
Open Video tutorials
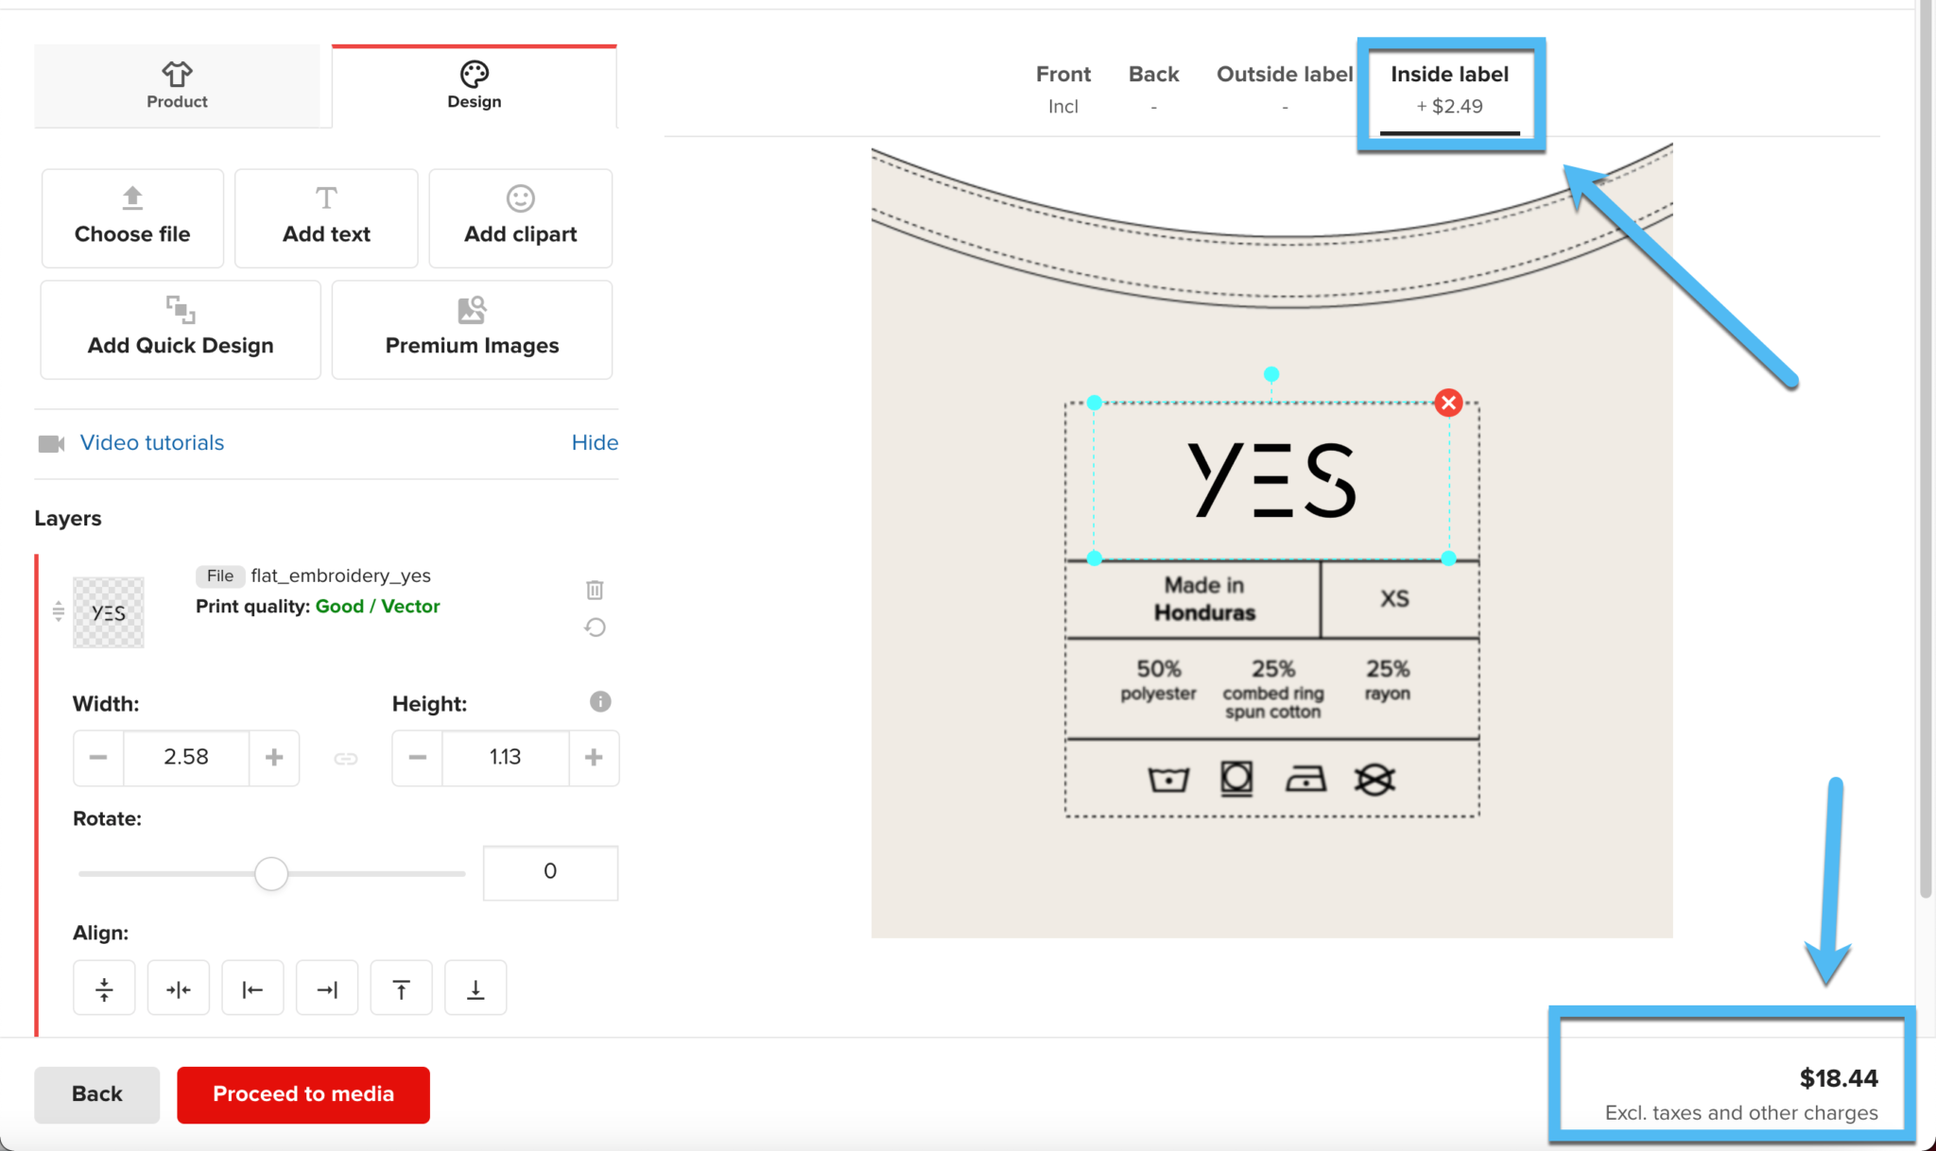pos(151,442)
